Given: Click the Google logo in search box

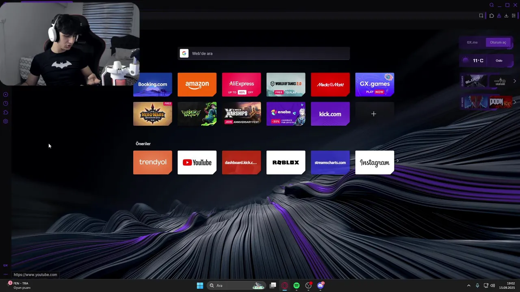Looking at the screenshot, I should pos(184,53).
